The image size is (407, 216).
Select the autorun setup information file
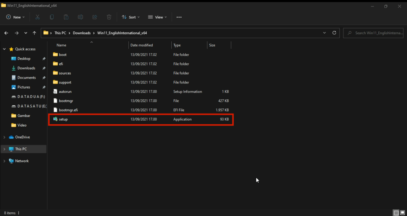click(x=141, y=92)
